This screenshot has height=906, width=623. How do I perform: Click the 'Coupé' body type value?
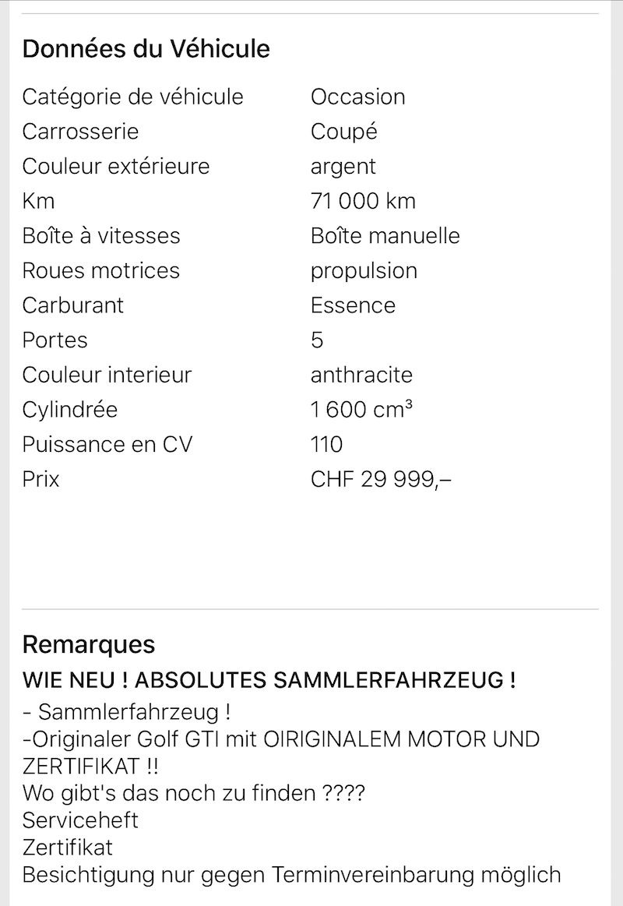pyautogui.click(x=343, y=132)
